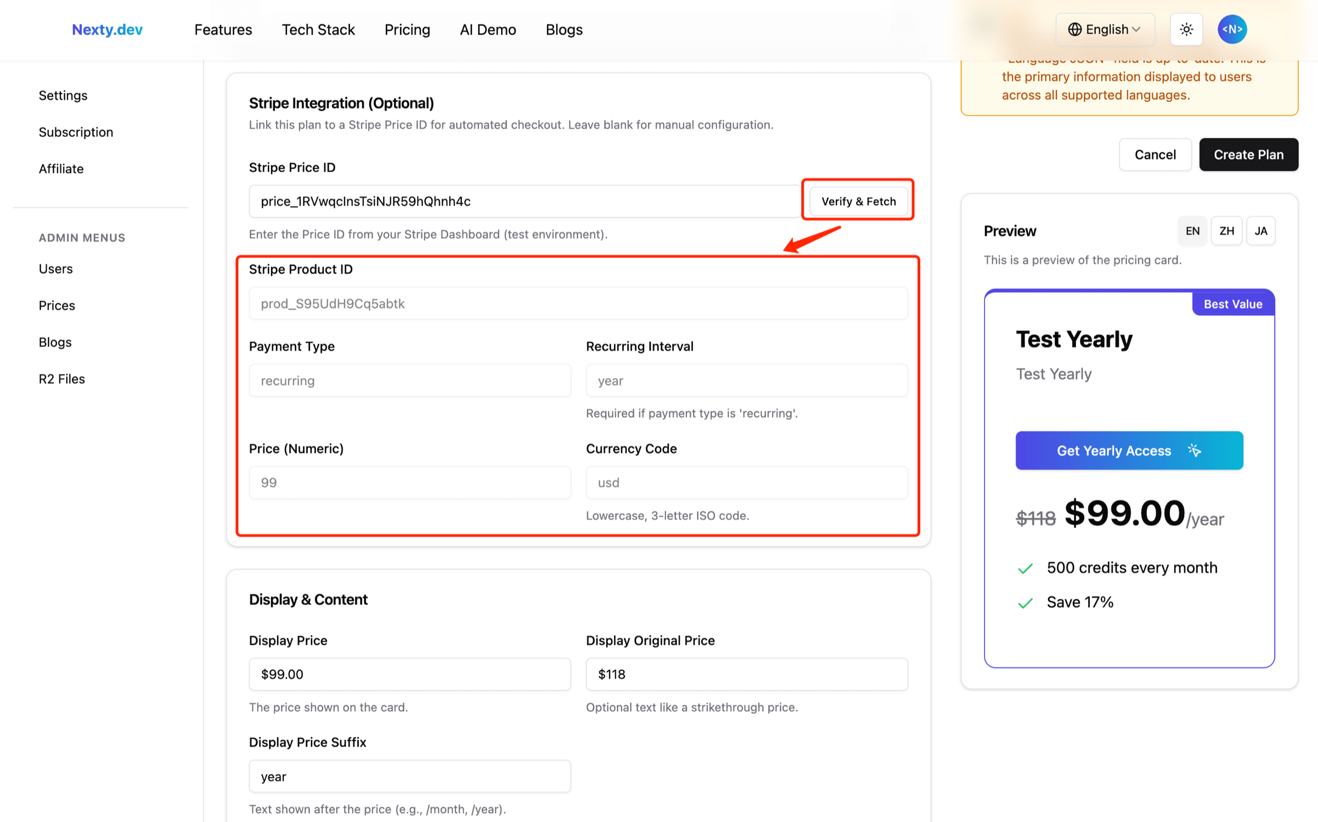
Task: Open Users admin menu
Action: [x=55, y=269]
